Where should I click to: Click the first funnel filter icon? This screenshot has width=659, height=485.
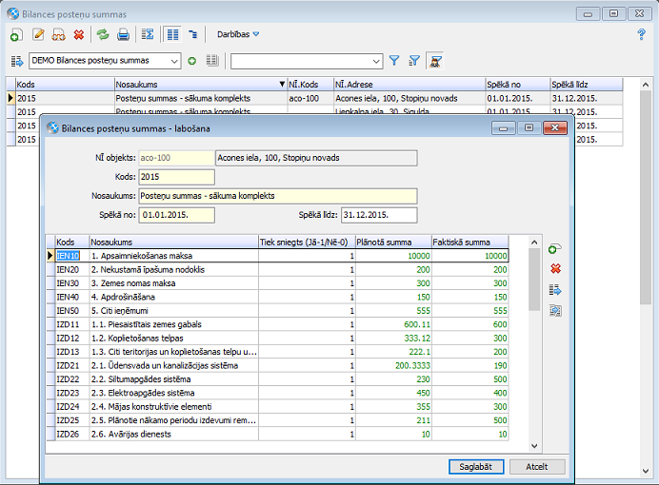[x=394, y=61]
